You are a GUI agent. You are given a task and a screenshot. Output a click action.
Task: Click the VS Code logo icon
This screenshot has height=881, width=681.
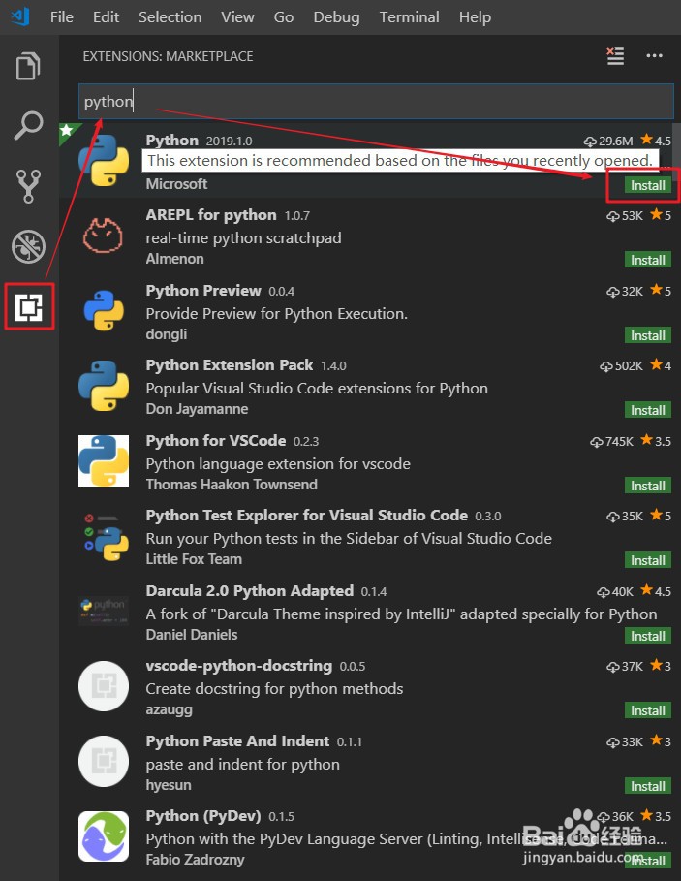coord(20,16)
